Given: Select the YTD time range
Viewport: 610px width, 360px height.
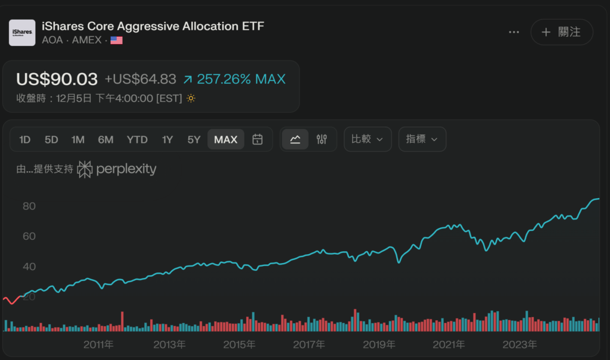Looking at the screenshot, I should 137,140.
